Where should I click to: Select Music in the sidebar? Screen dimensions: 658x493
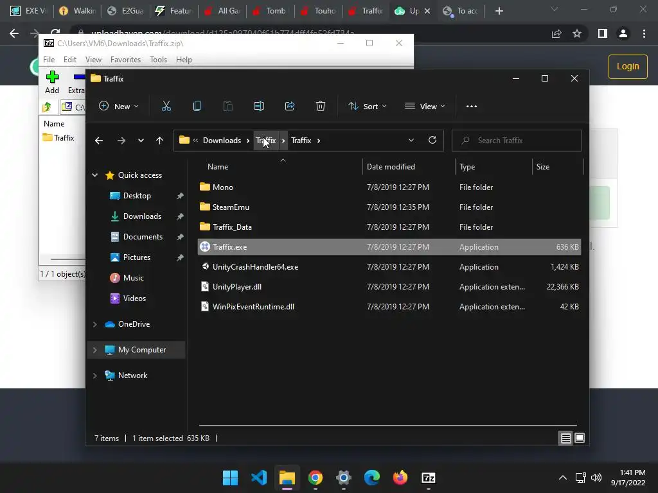(134, 278)
